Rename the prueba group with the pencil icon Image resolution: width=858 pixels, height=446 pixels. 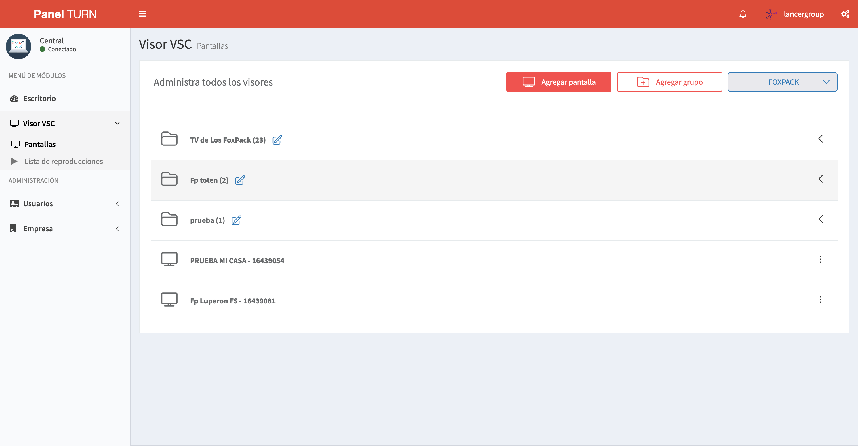coord(236,220)
